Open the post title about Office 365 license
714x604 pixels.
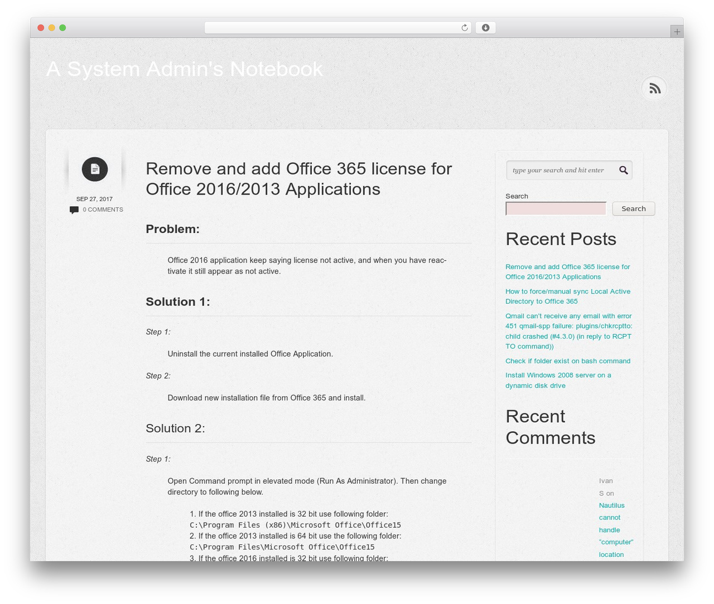(x=299, y=179)
